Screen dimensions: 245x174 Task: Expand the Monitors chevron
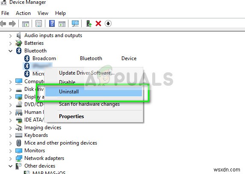10,151
